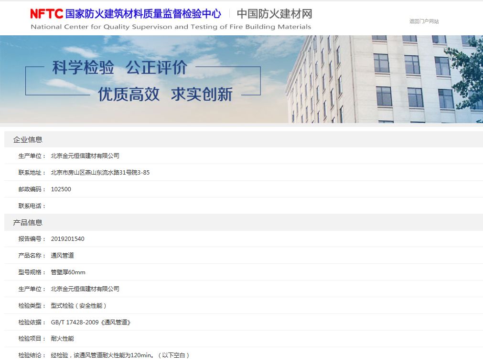The image size is (483, 363).
Task: Click the 检验结论 conclusion text
Action: point(120,355)
